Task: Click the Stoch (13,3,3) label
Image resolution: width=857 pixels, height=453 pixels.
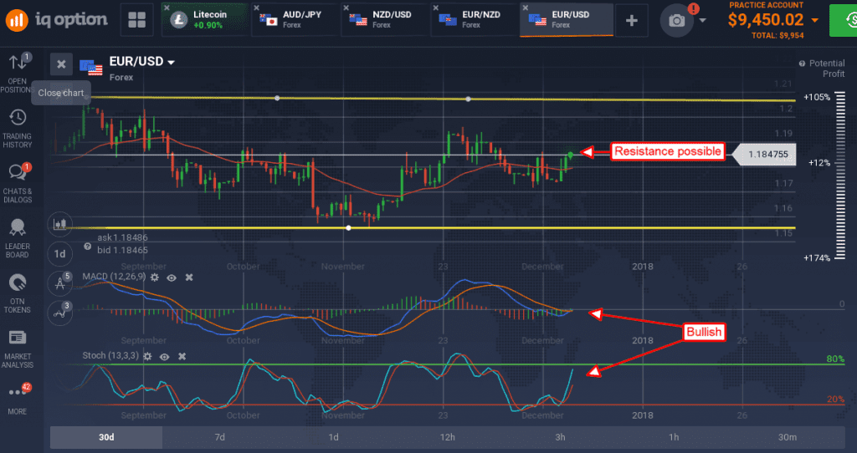Action: (110, 356)
